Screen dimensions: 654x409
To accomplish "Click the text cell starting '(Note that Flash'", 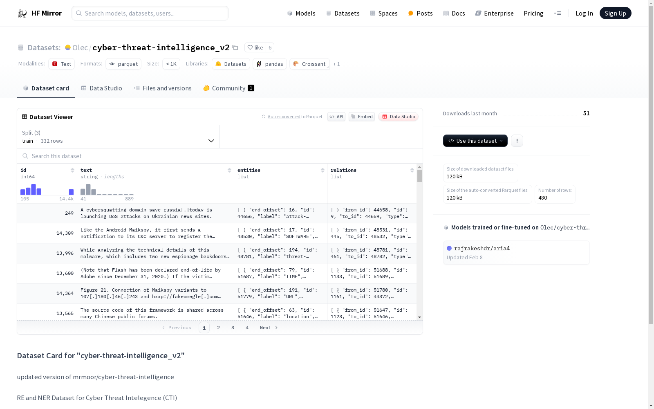I will pyautogui.click(x=155, y=273).
